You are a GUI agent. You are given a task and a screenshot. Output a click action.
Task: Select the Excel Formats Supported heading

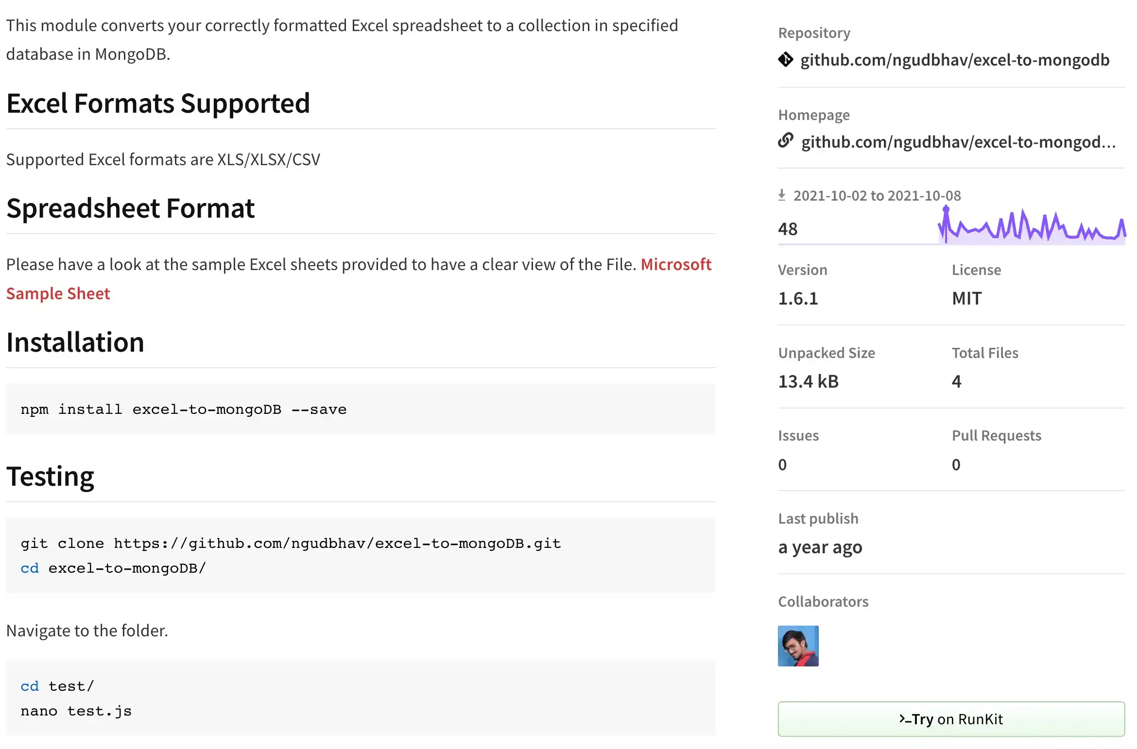(158, 103)
